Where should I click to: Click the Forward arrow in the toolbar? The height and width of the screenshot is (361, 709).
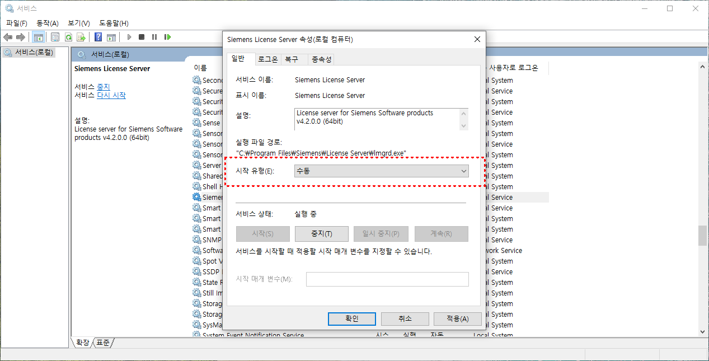(x=21, y=37)
